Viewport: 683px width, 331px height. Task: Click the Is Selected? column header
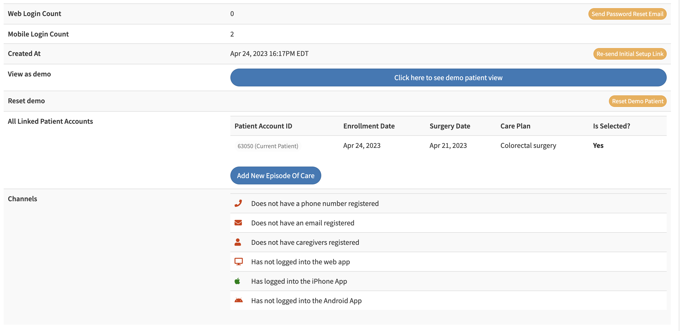tap(611, 126)
